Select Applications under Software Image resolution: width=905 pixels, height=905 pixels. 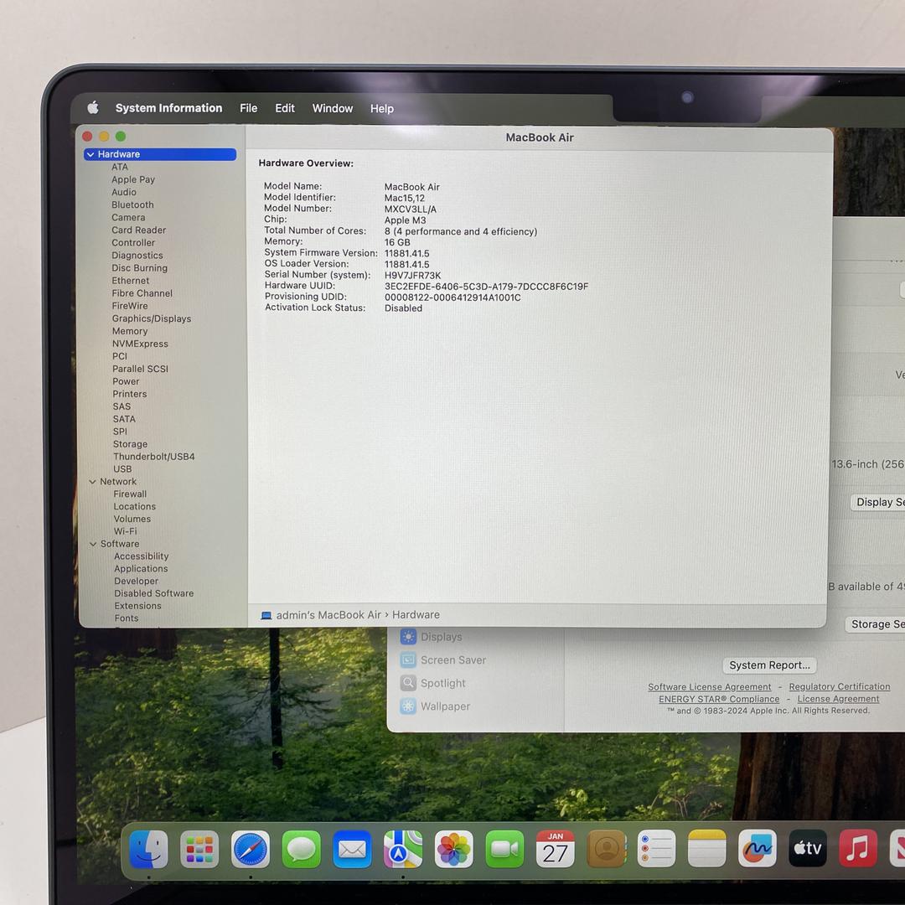point(141,569)
